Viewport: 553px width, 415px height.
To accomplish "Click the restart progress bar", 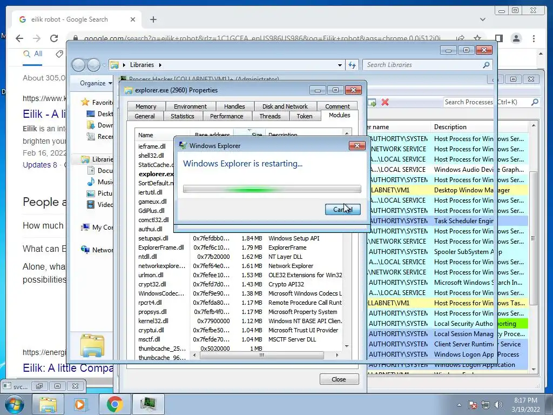I will pyautogui.click(x=272, y=189).
